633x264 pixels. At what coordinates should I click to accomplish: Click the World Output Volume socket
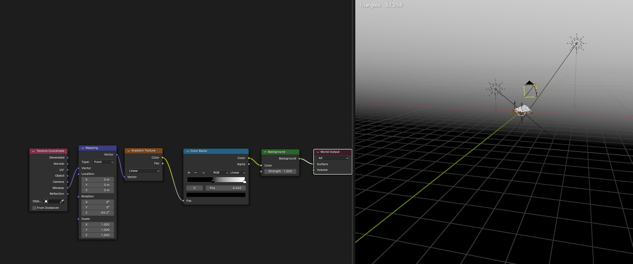click(x=314, y=170)
